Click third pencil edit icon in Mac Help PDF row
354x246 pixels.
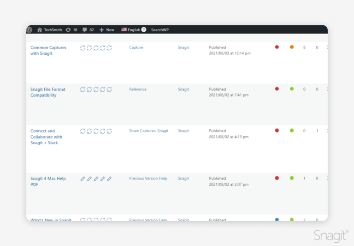click(96, 179)
